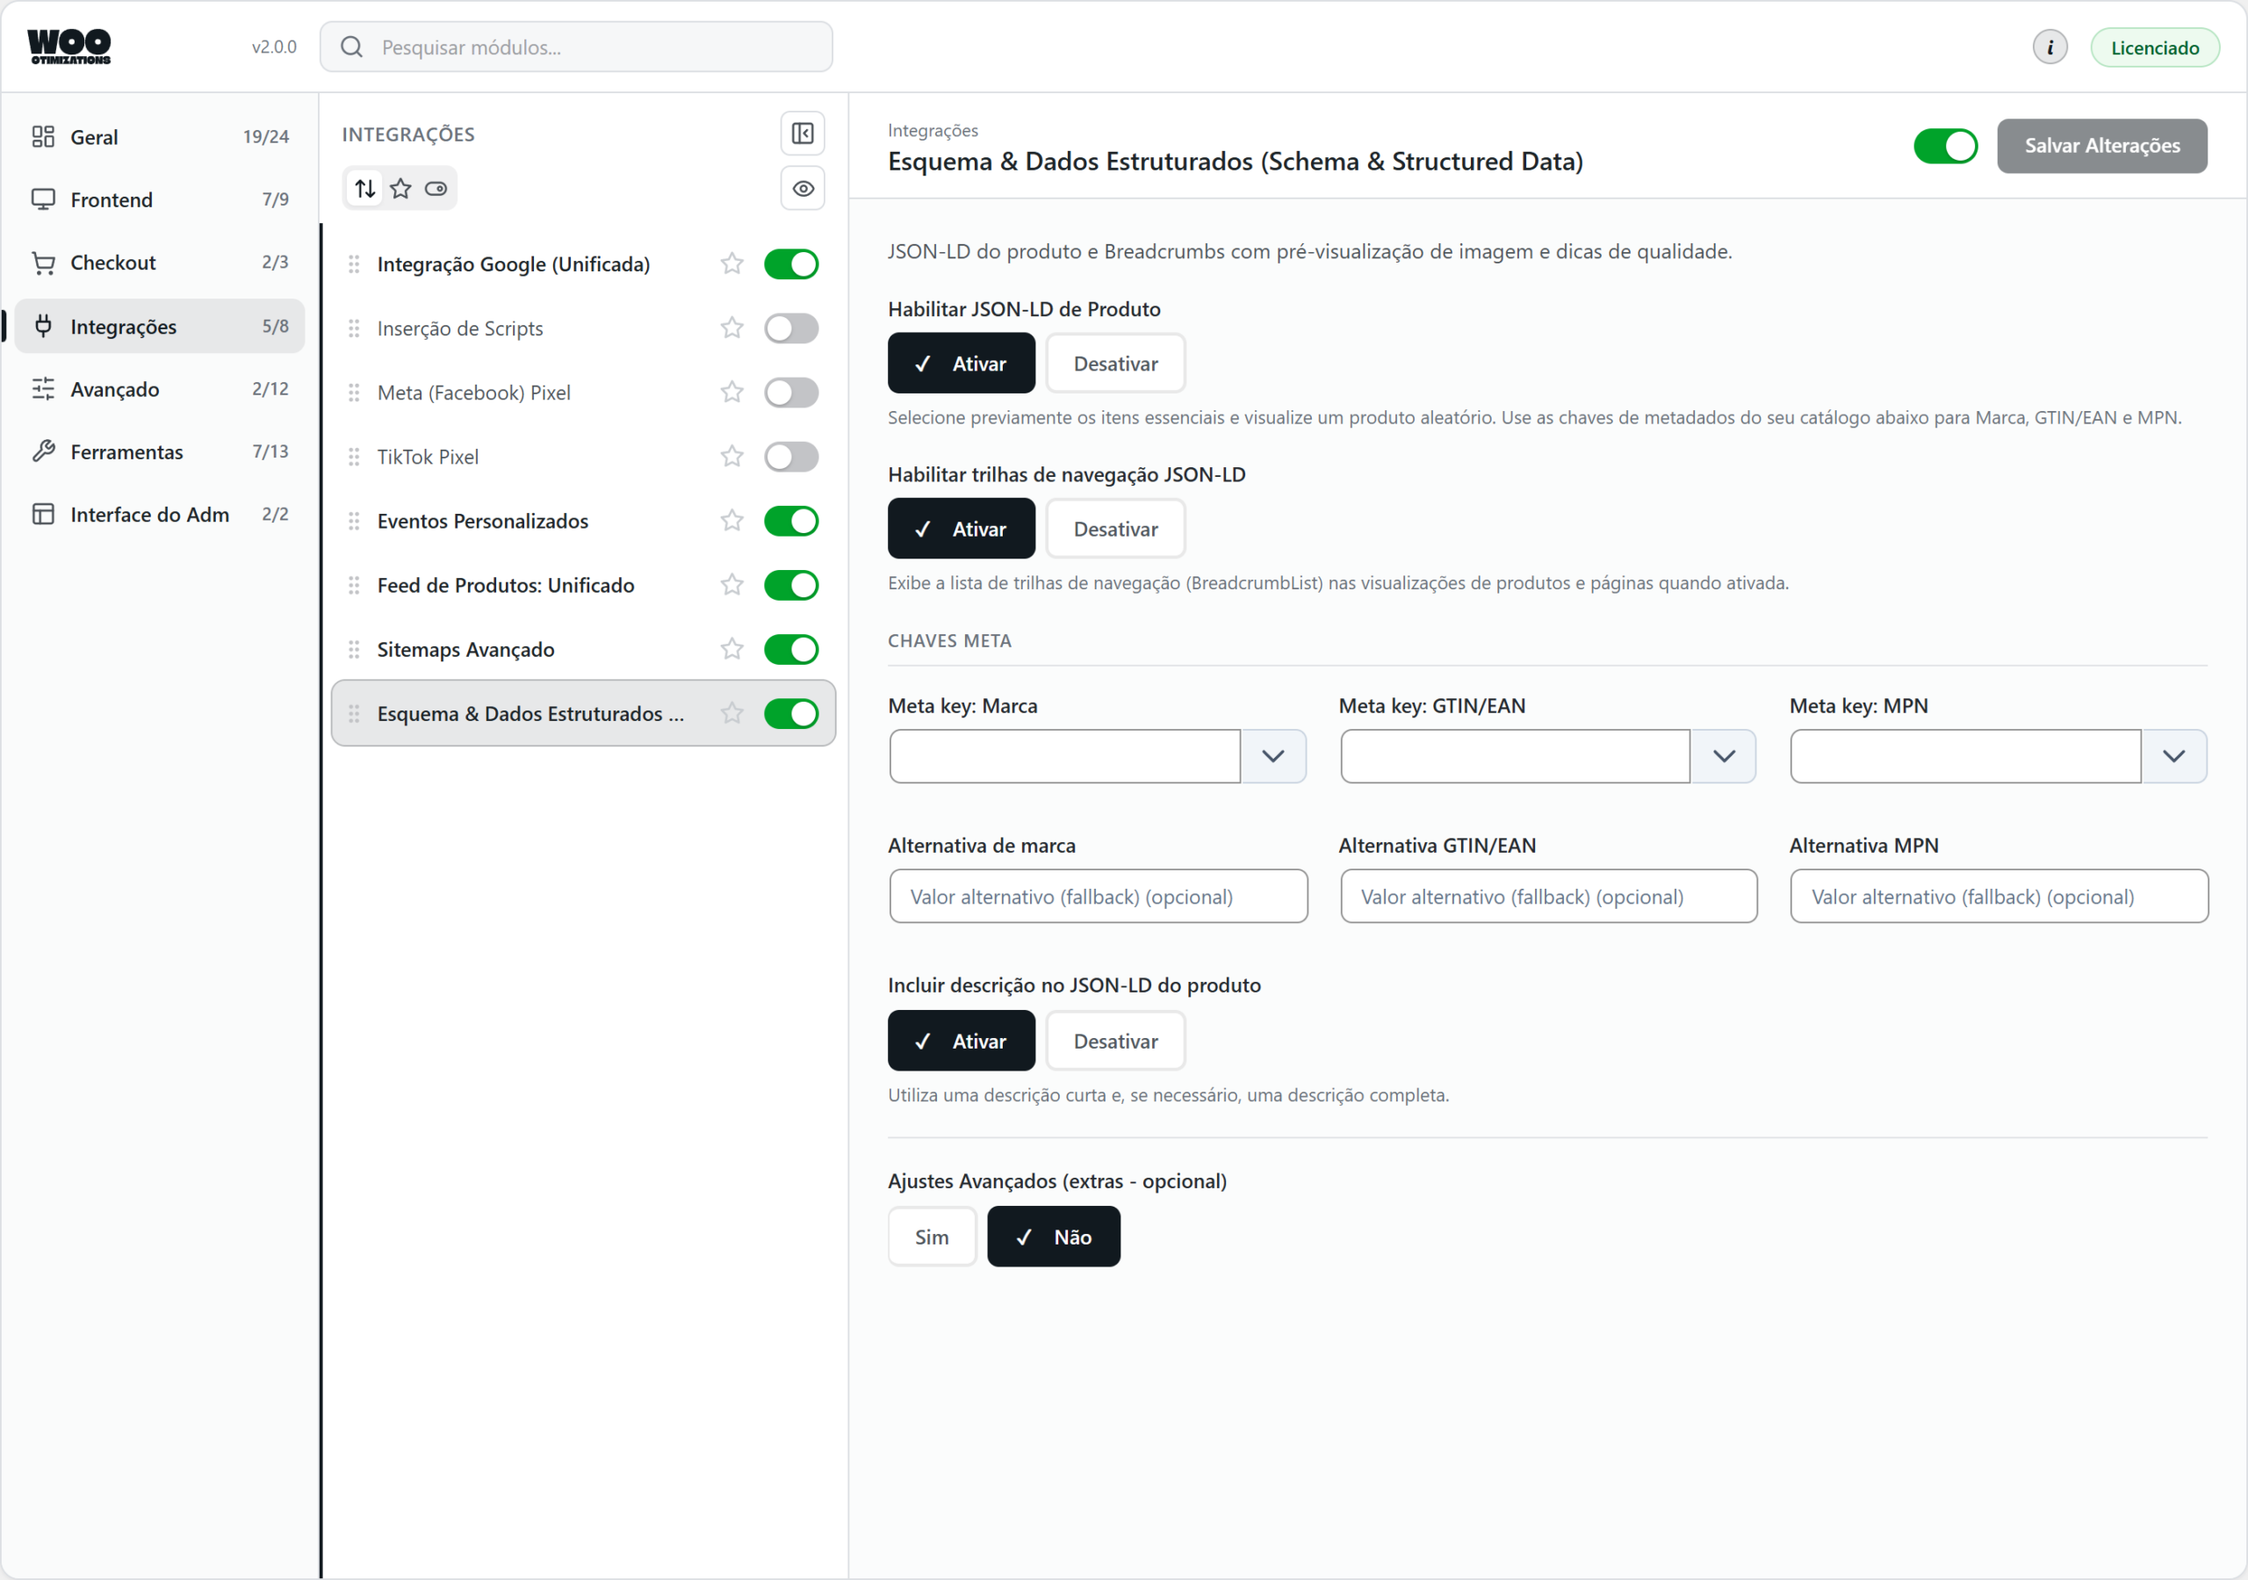
Task: Enable the Inserção de Scripts switch
Action: 791,328
